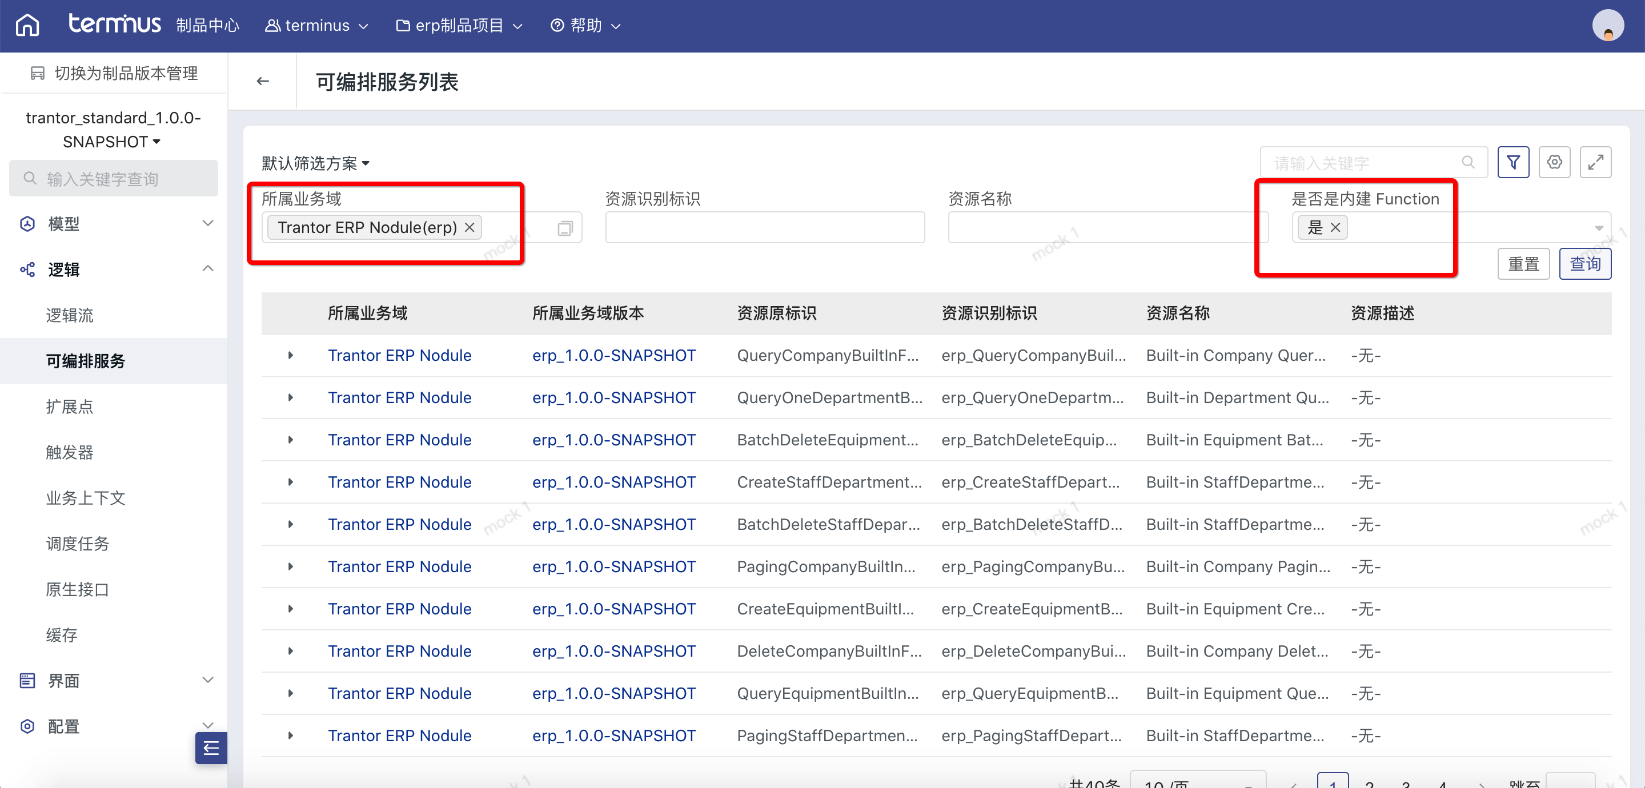Viewport: 1645px width, 788px height.
Task: Select 逻辑流 in the sidebar
Action: click(x=70, y=315)
